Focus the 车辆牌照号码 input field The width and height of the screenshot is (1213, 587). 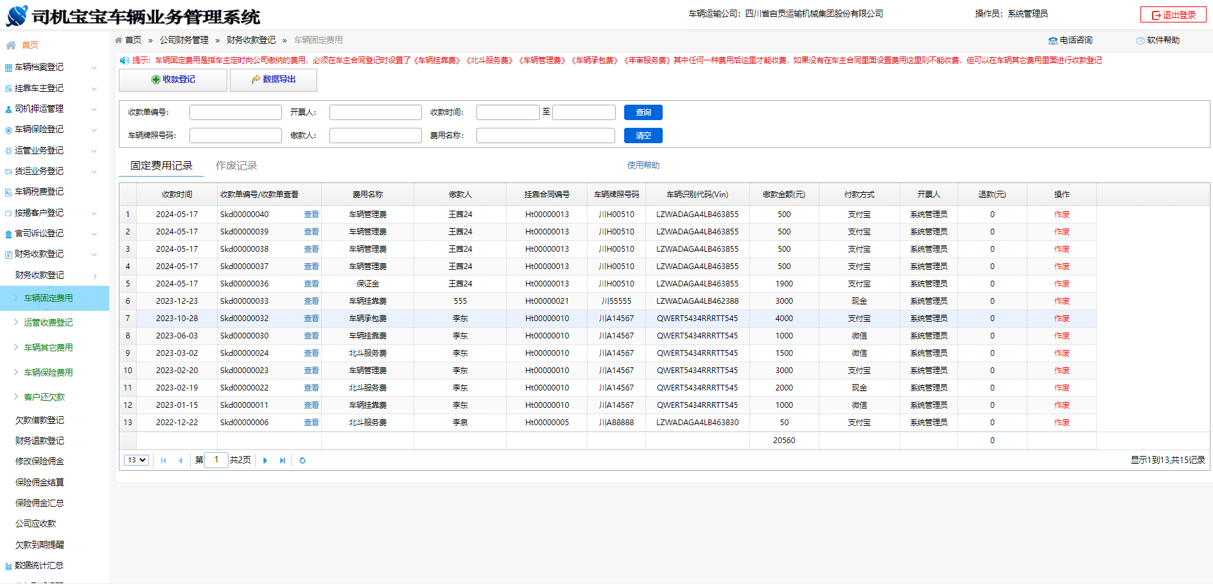(x=236, y=136)
